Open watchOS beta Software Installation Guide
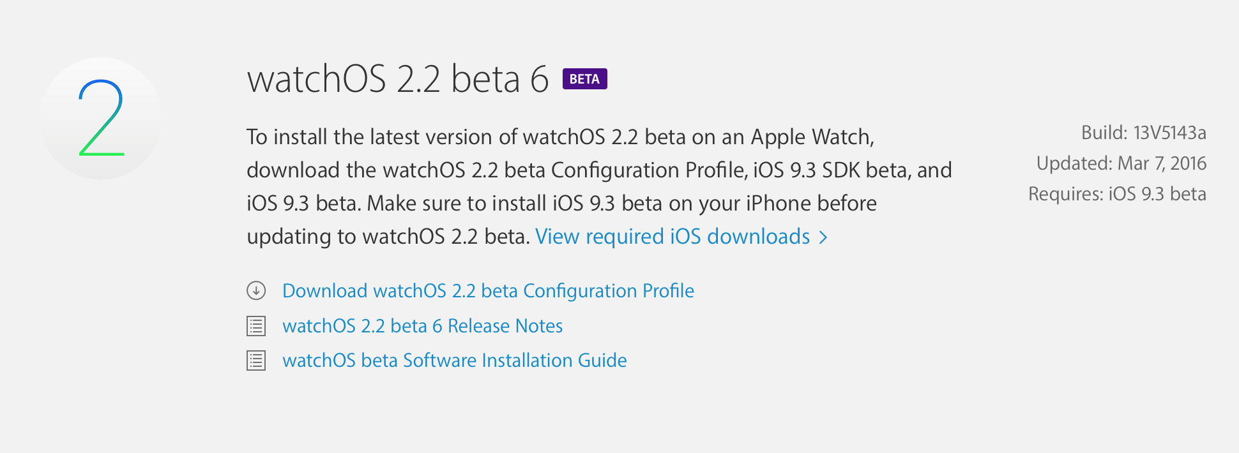This screenshot has height=453, width=1239. tap(454, 360)
